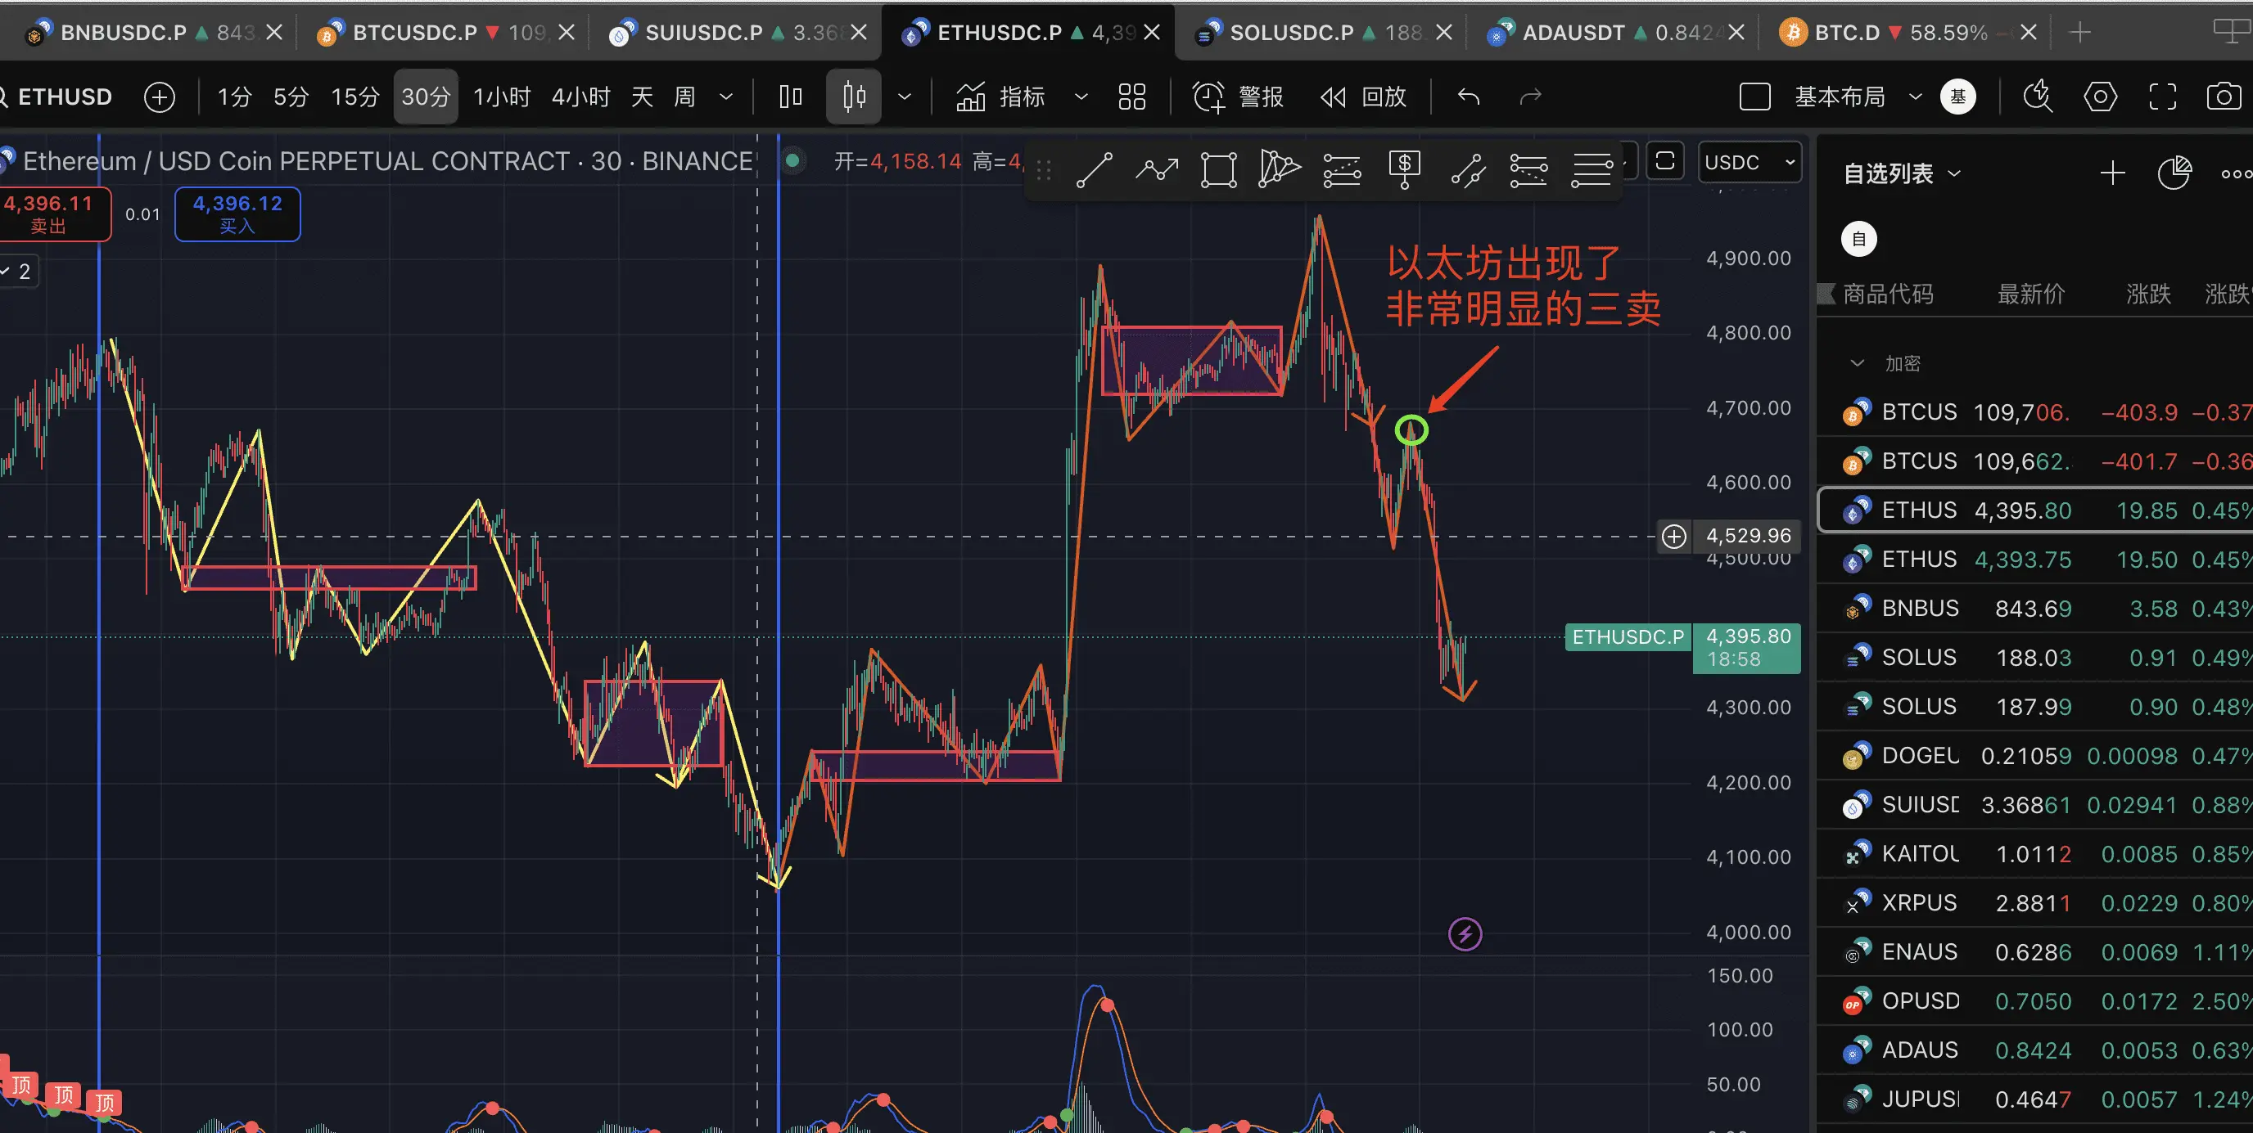
Task: Redo the last chart action
Action: 1529,97
